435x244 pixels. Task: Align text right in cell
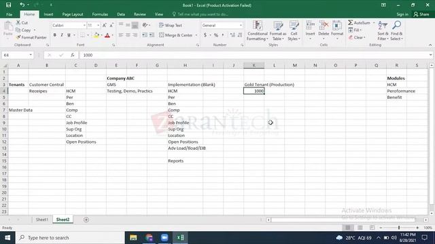(x=135, y=35)
